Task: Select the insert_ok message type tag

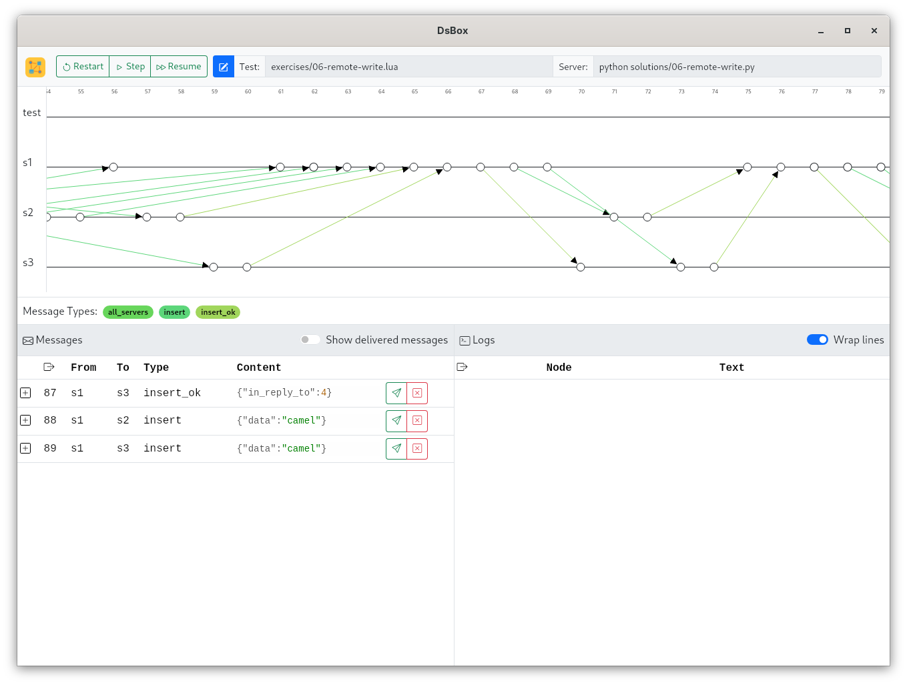Action: point(218,312)
